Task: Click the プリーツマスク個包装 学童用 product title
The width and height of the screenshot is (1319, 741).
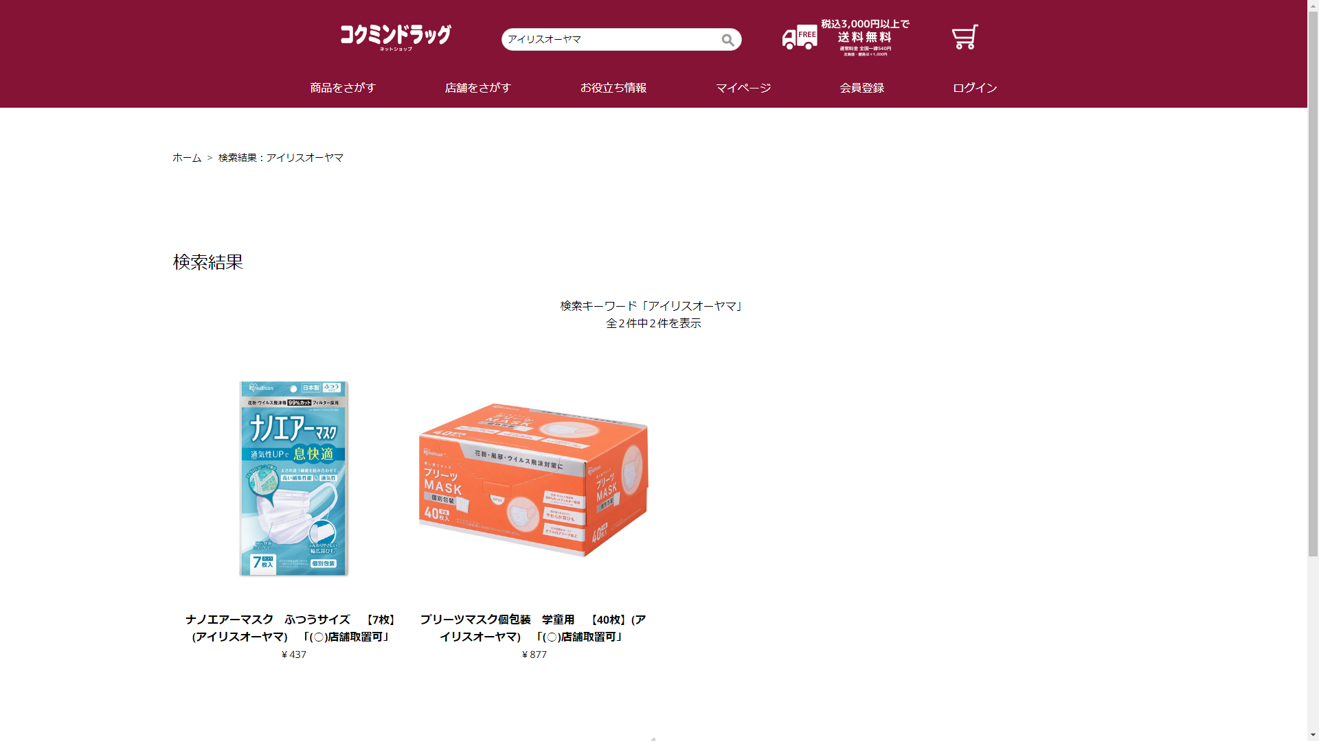Action: click(533, 628)
